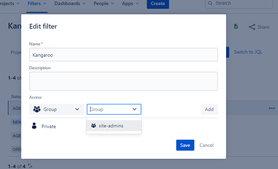Click into the Description text box

(x=124, y=81)
